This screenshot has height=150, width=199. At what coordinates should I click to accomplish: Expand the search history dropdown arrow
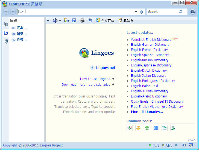tap(136, 12)
